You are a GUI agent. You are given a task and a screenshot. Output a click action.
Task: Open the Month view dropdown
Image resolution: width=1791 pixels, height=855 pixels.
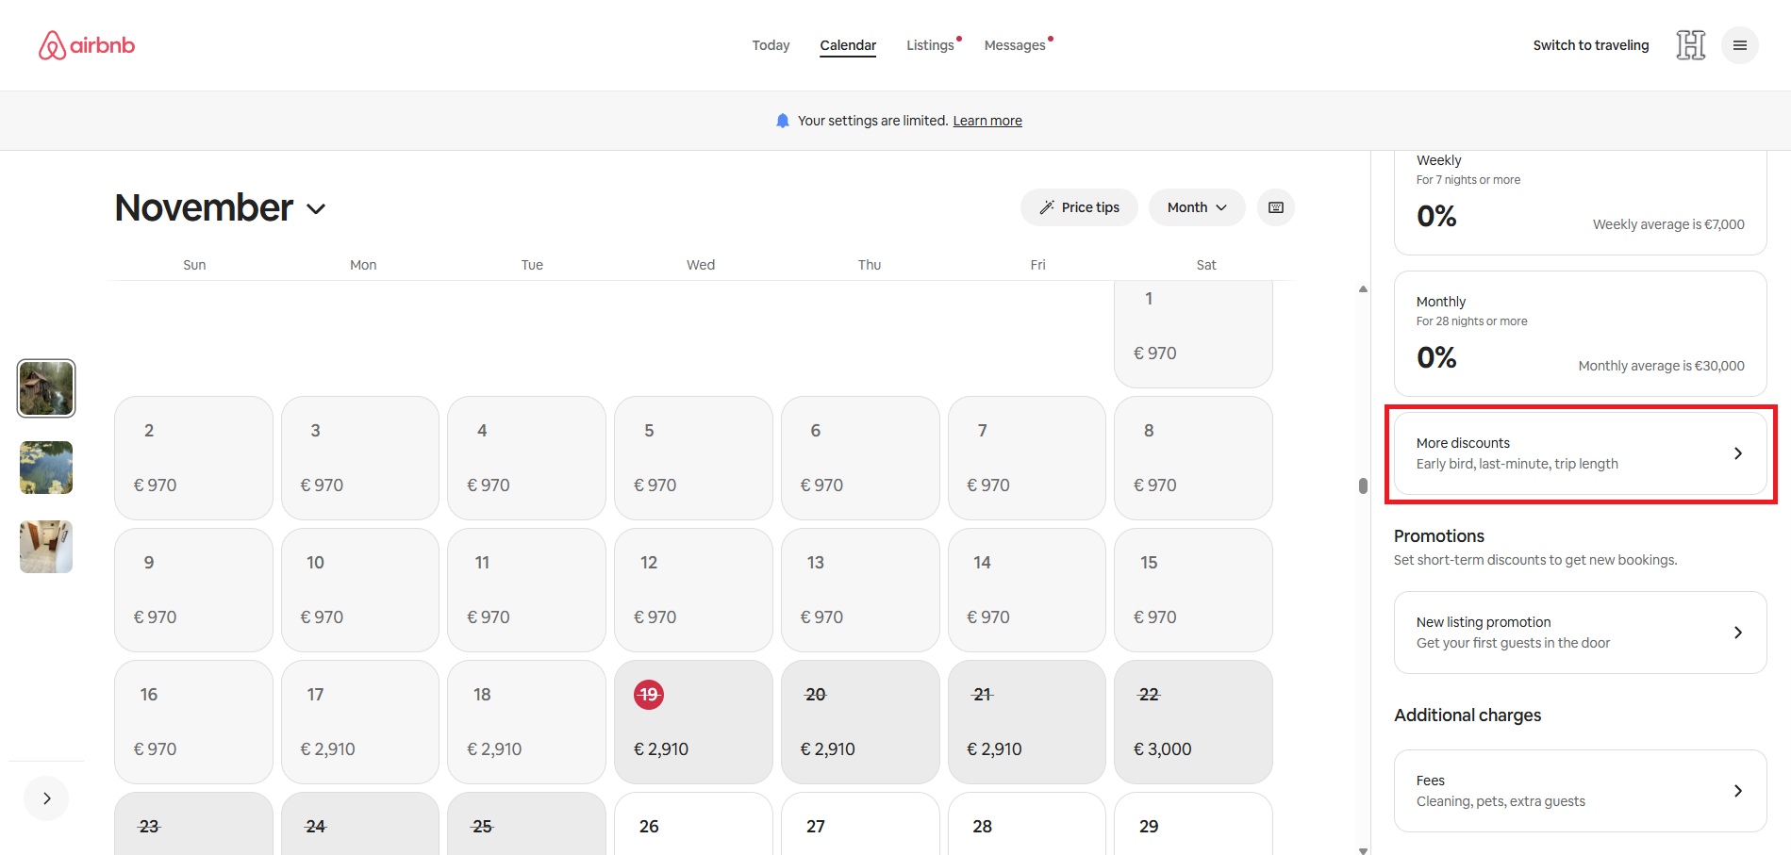click(1197, 207)
